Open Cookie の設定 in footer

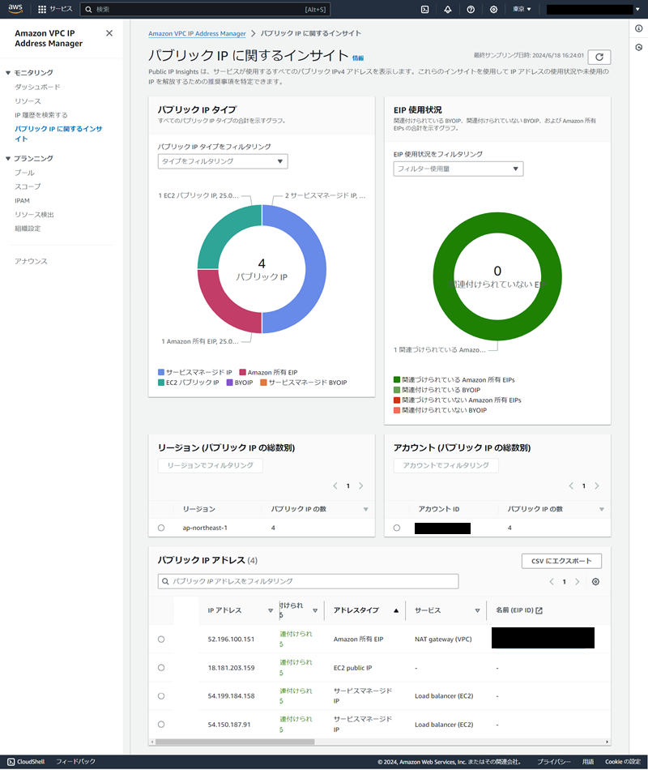coord(622,762)
